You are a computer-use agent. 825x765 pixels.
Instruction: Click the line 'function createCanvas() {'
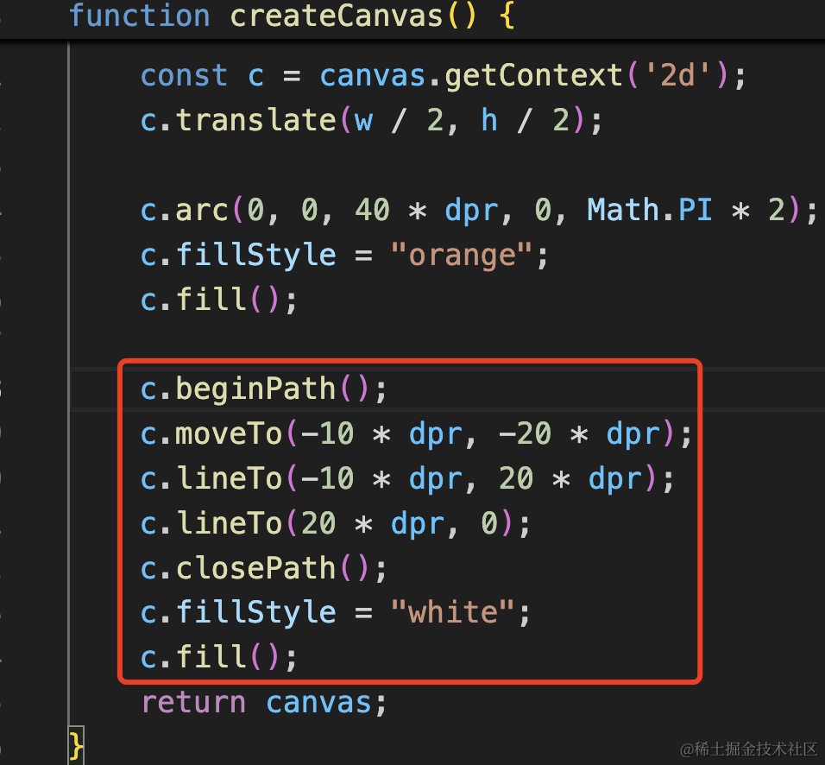[x=292, y=16]
